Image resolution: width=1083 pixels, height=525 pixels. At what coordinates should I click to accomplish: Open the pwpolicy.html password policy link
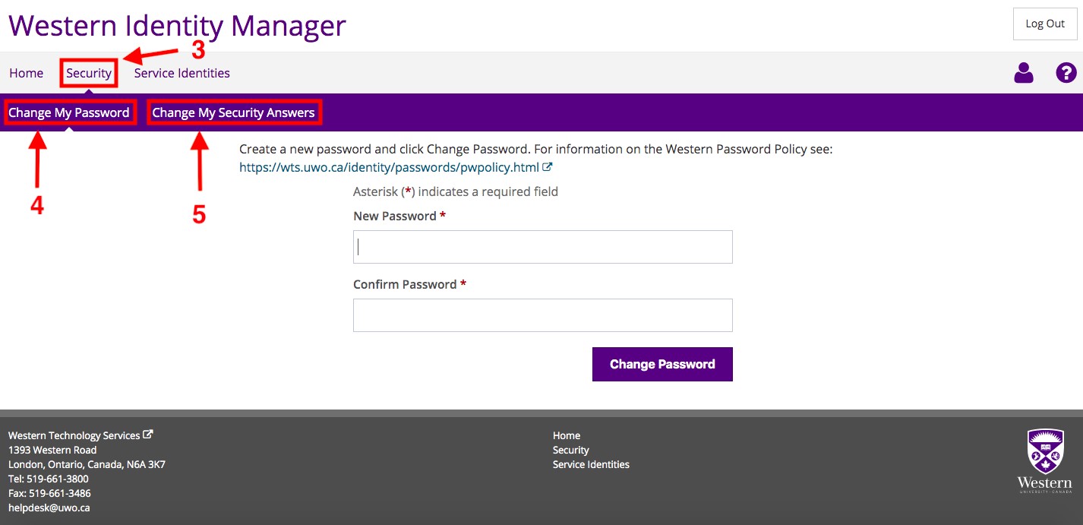pos(389,167)
